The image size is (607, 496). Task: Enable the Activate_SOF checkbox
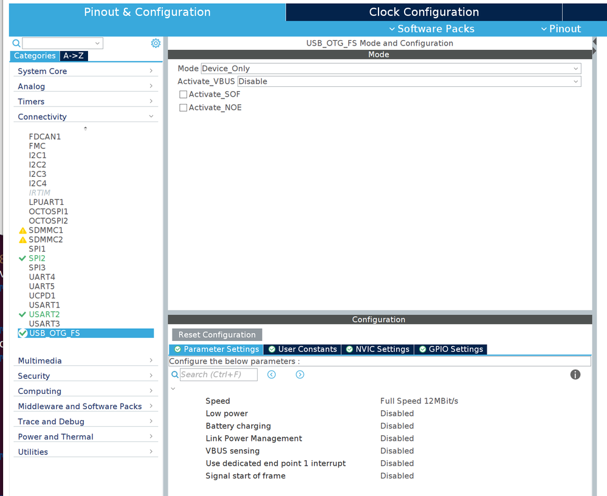pyautogui.click(x=183, y=94)
